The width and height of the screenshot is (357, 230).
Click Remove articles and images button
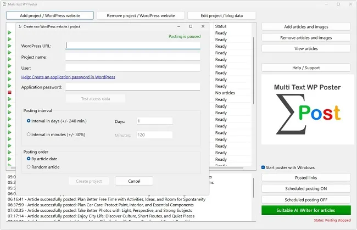coord(306,37)
